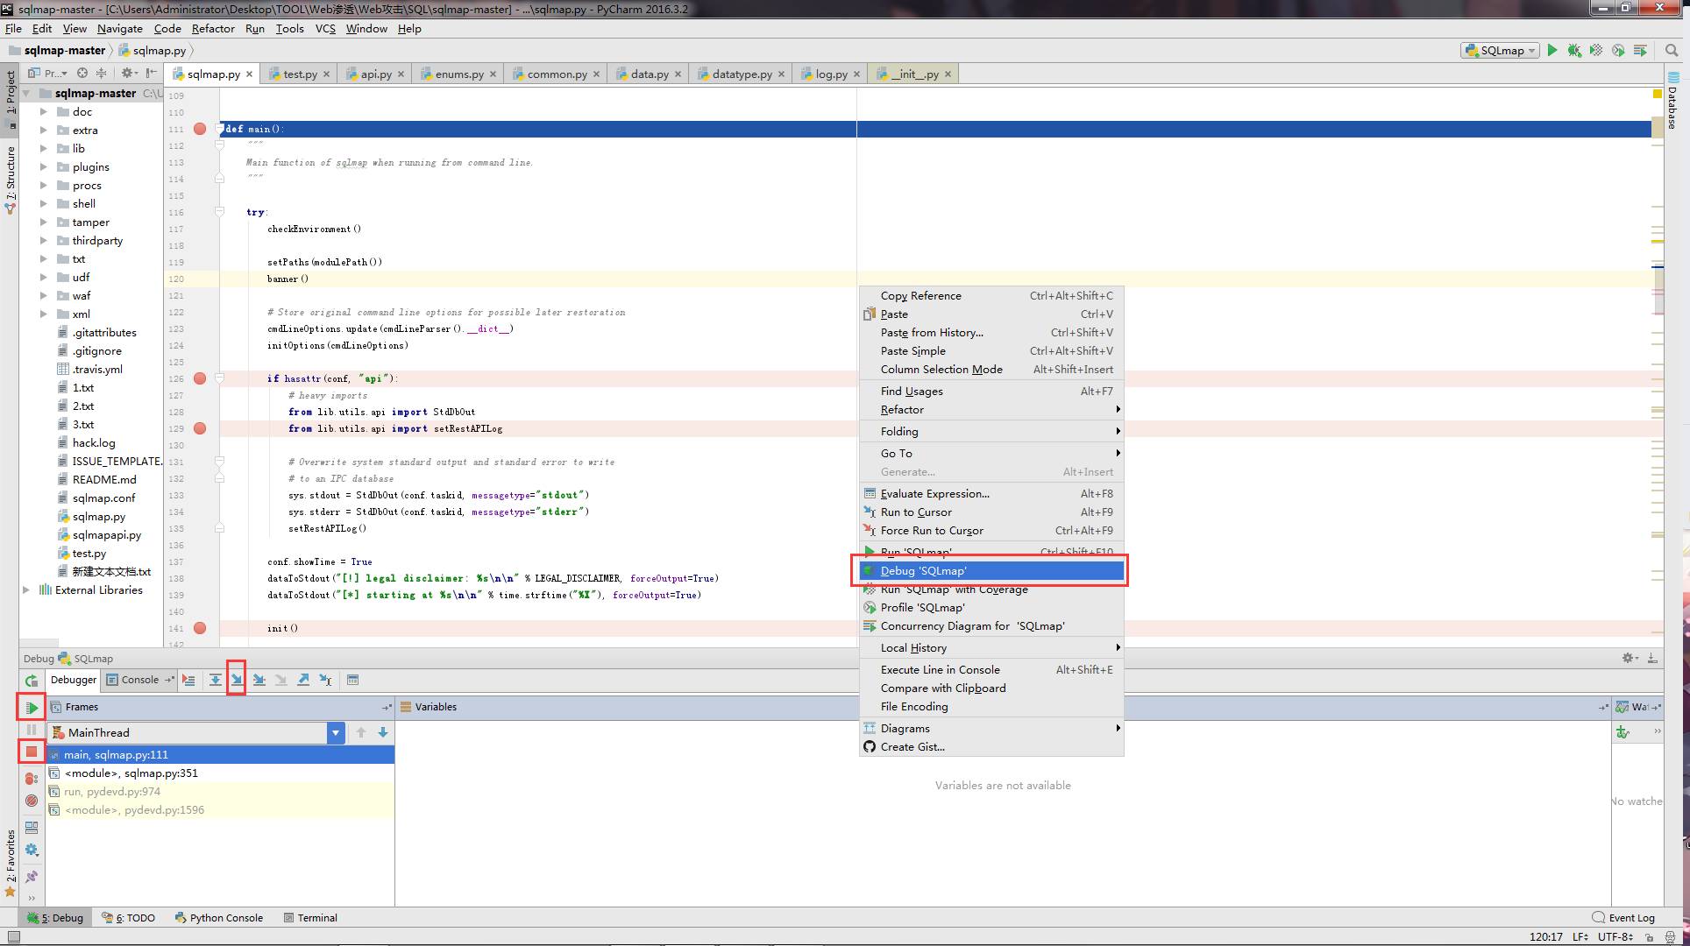Toggle breakpoint on line 126
The height and width of the screenshot is (946, 1690).
[x=200, y=378]
